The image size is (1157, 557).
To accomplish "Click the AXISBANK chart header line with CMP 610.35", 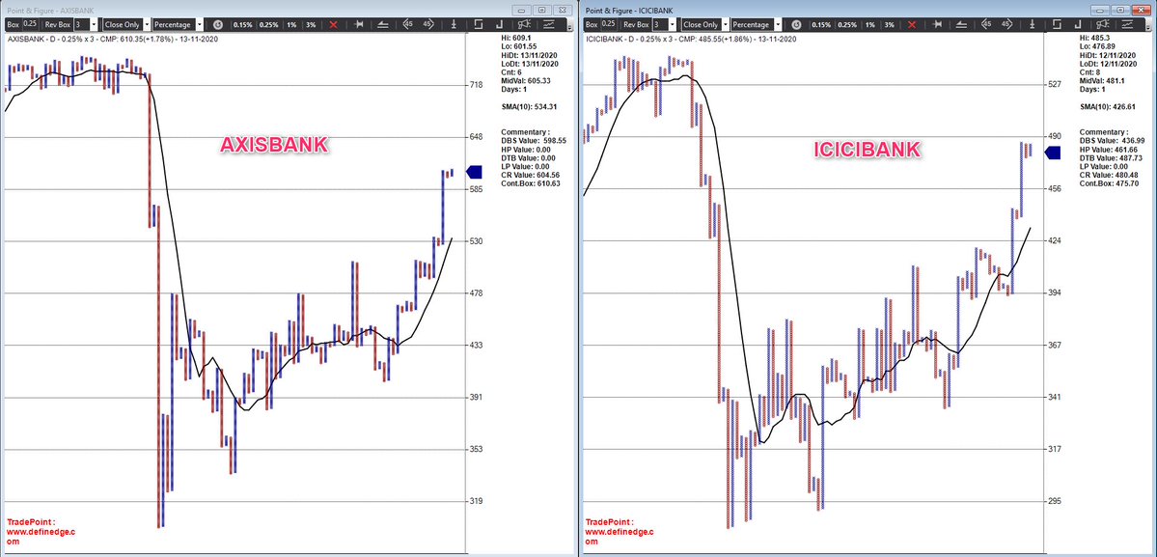I will pyautogui.click(x=112, y=40).
